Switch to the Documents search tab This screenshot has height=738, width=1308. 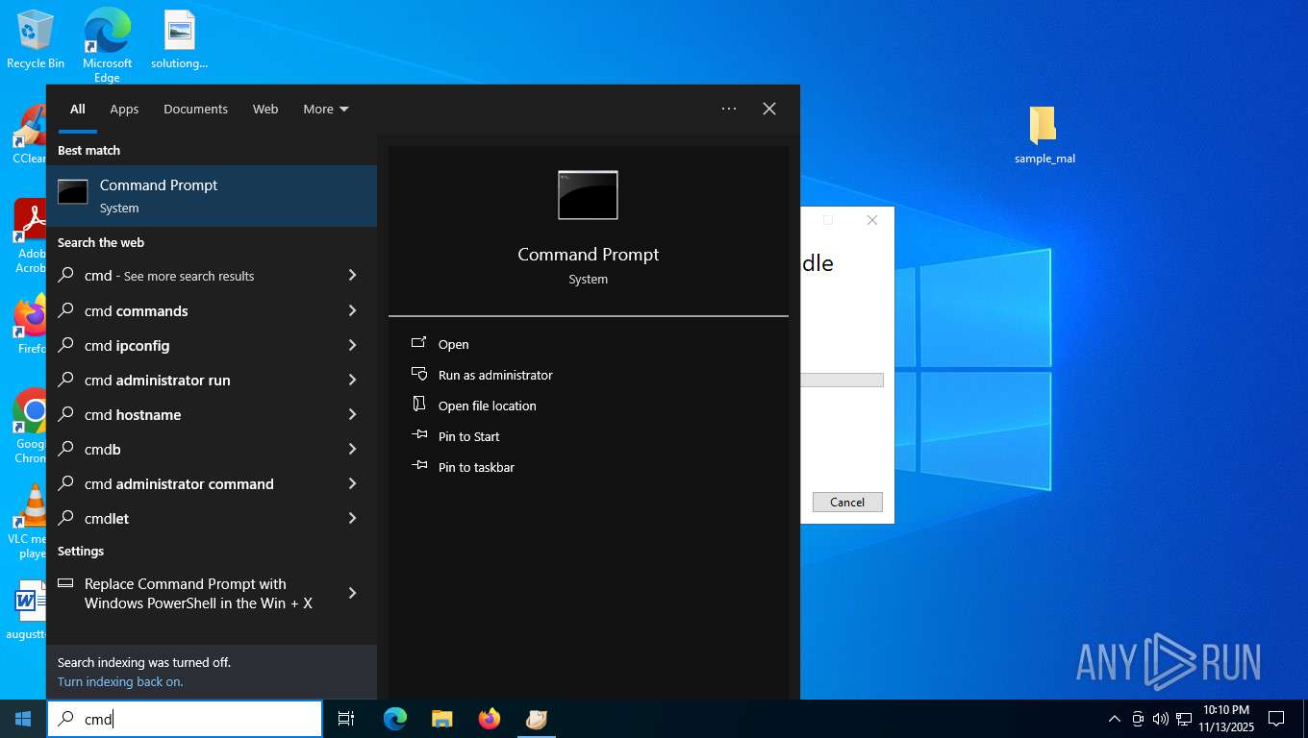tap(195, 110)
